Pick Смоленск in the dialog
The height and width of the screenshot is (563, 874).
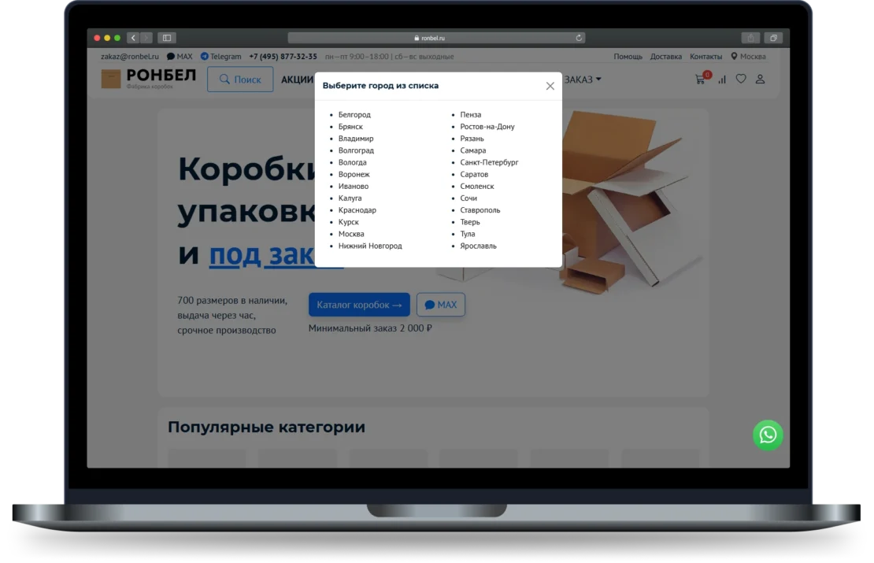[x=476, y=186]
